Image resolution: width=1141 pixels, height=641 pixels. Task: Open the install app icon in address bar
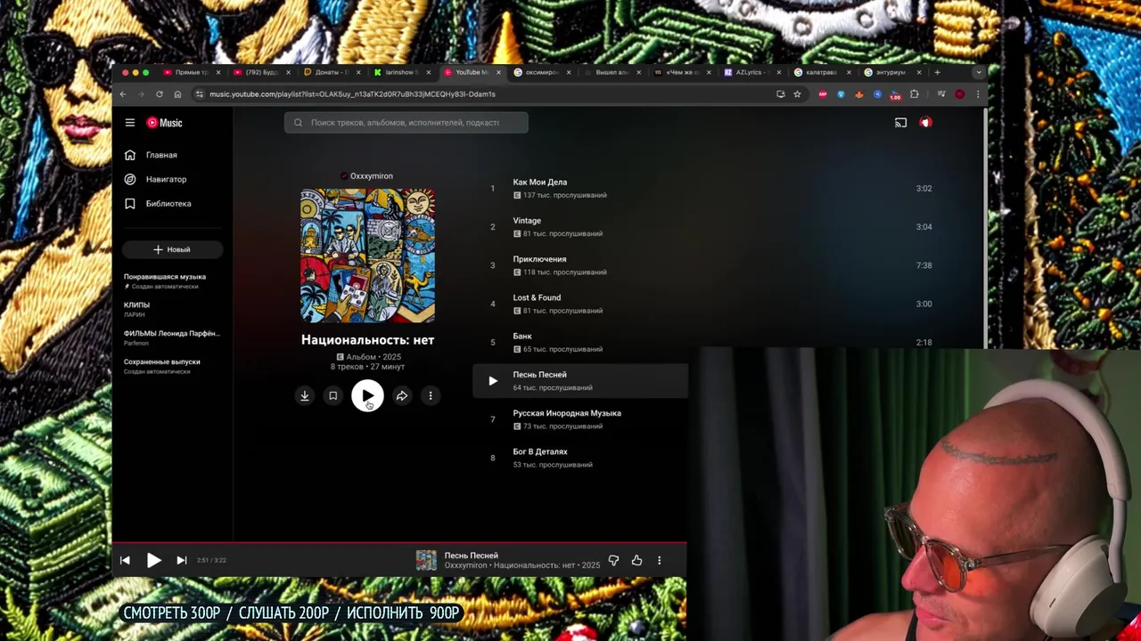[x=781, y=93]
